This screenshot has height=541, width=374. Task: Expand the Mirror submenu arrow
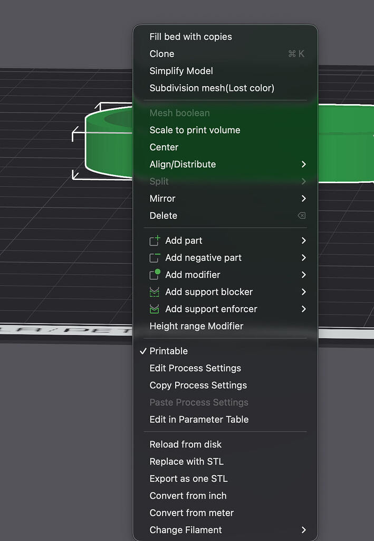tap(303, 199)
